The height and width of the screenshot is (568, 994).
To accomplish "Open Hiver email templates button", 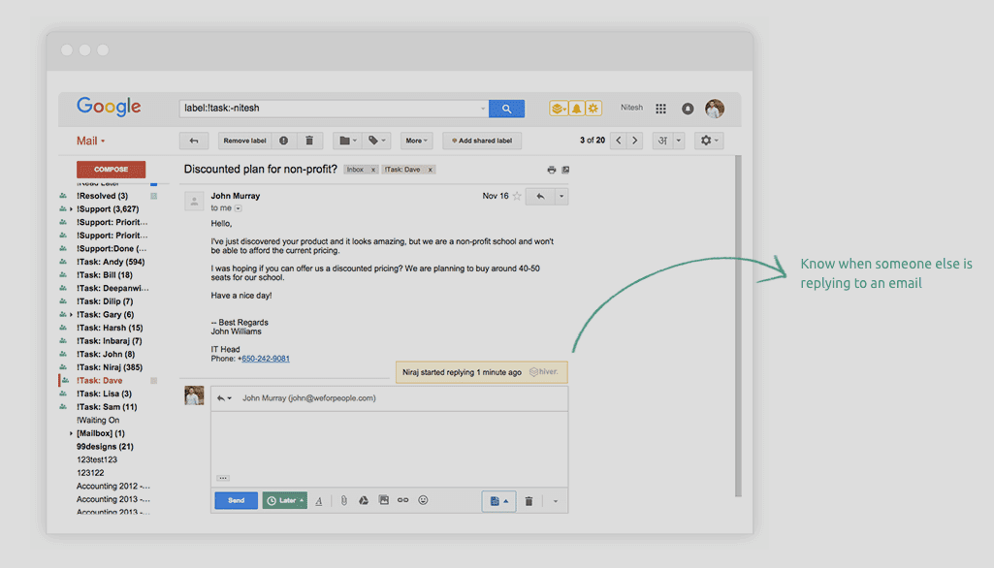I will pyautogui.click(x=498, y=501).
